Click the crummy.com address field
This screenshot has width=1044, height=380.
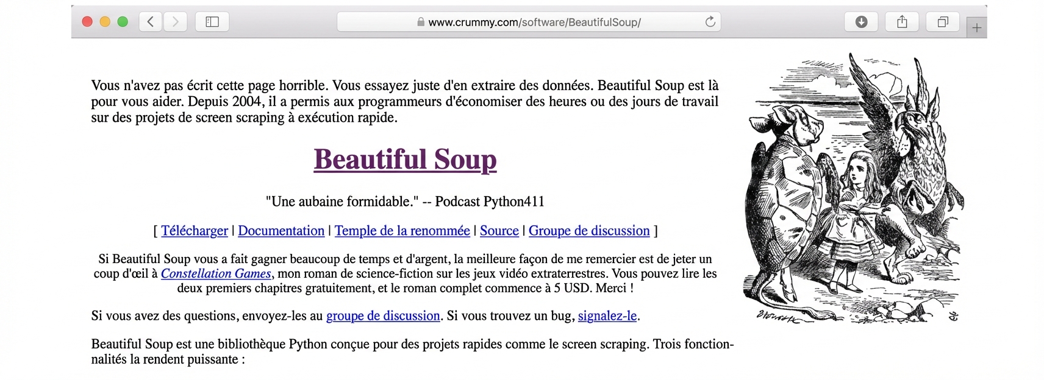coord(529,22)
